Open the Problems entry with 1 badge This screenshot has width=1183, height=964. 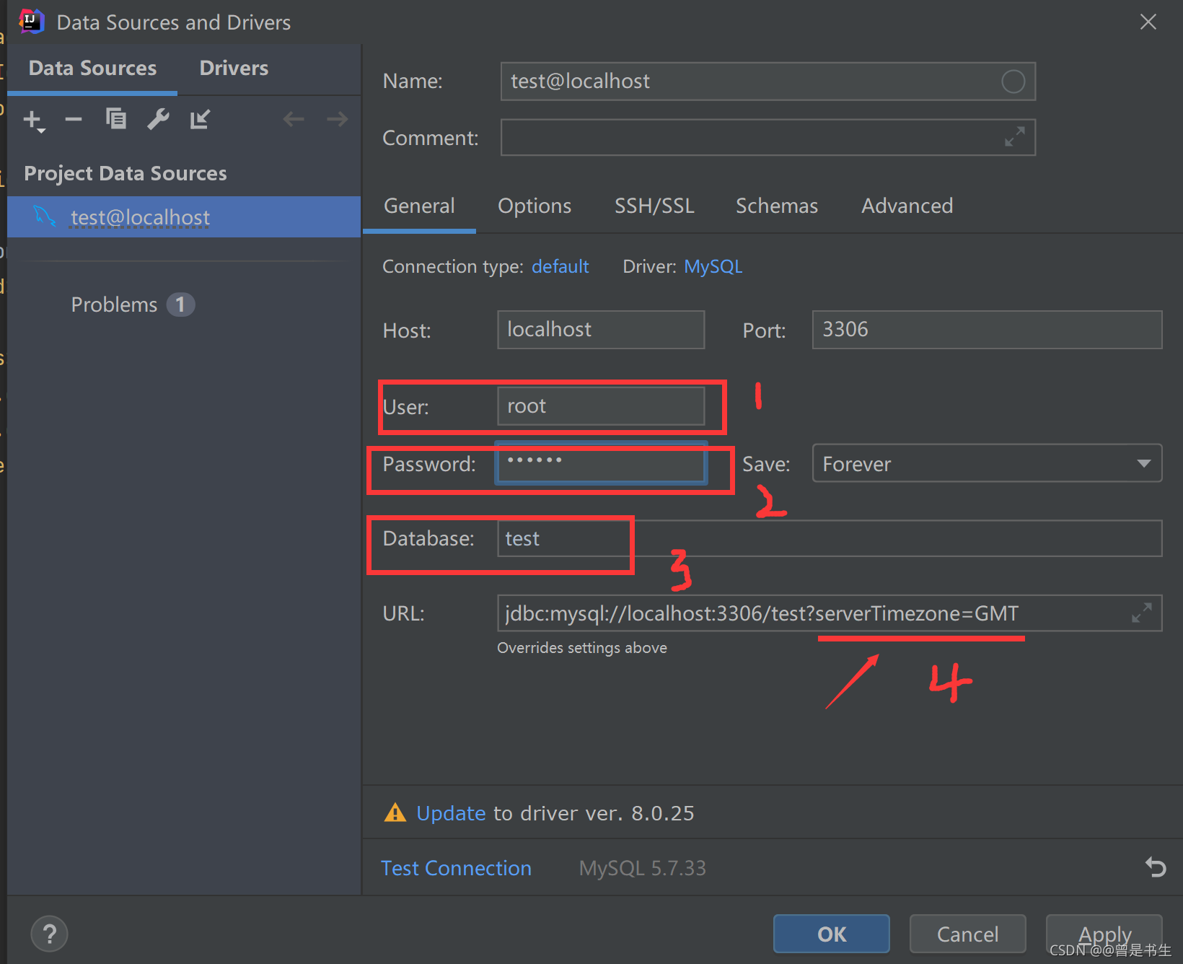[132, 304]
